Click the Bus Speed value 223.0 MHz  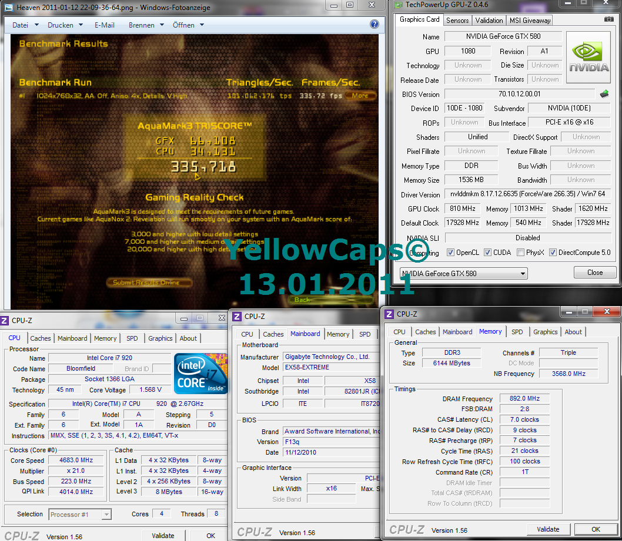[x=76, y=481]
